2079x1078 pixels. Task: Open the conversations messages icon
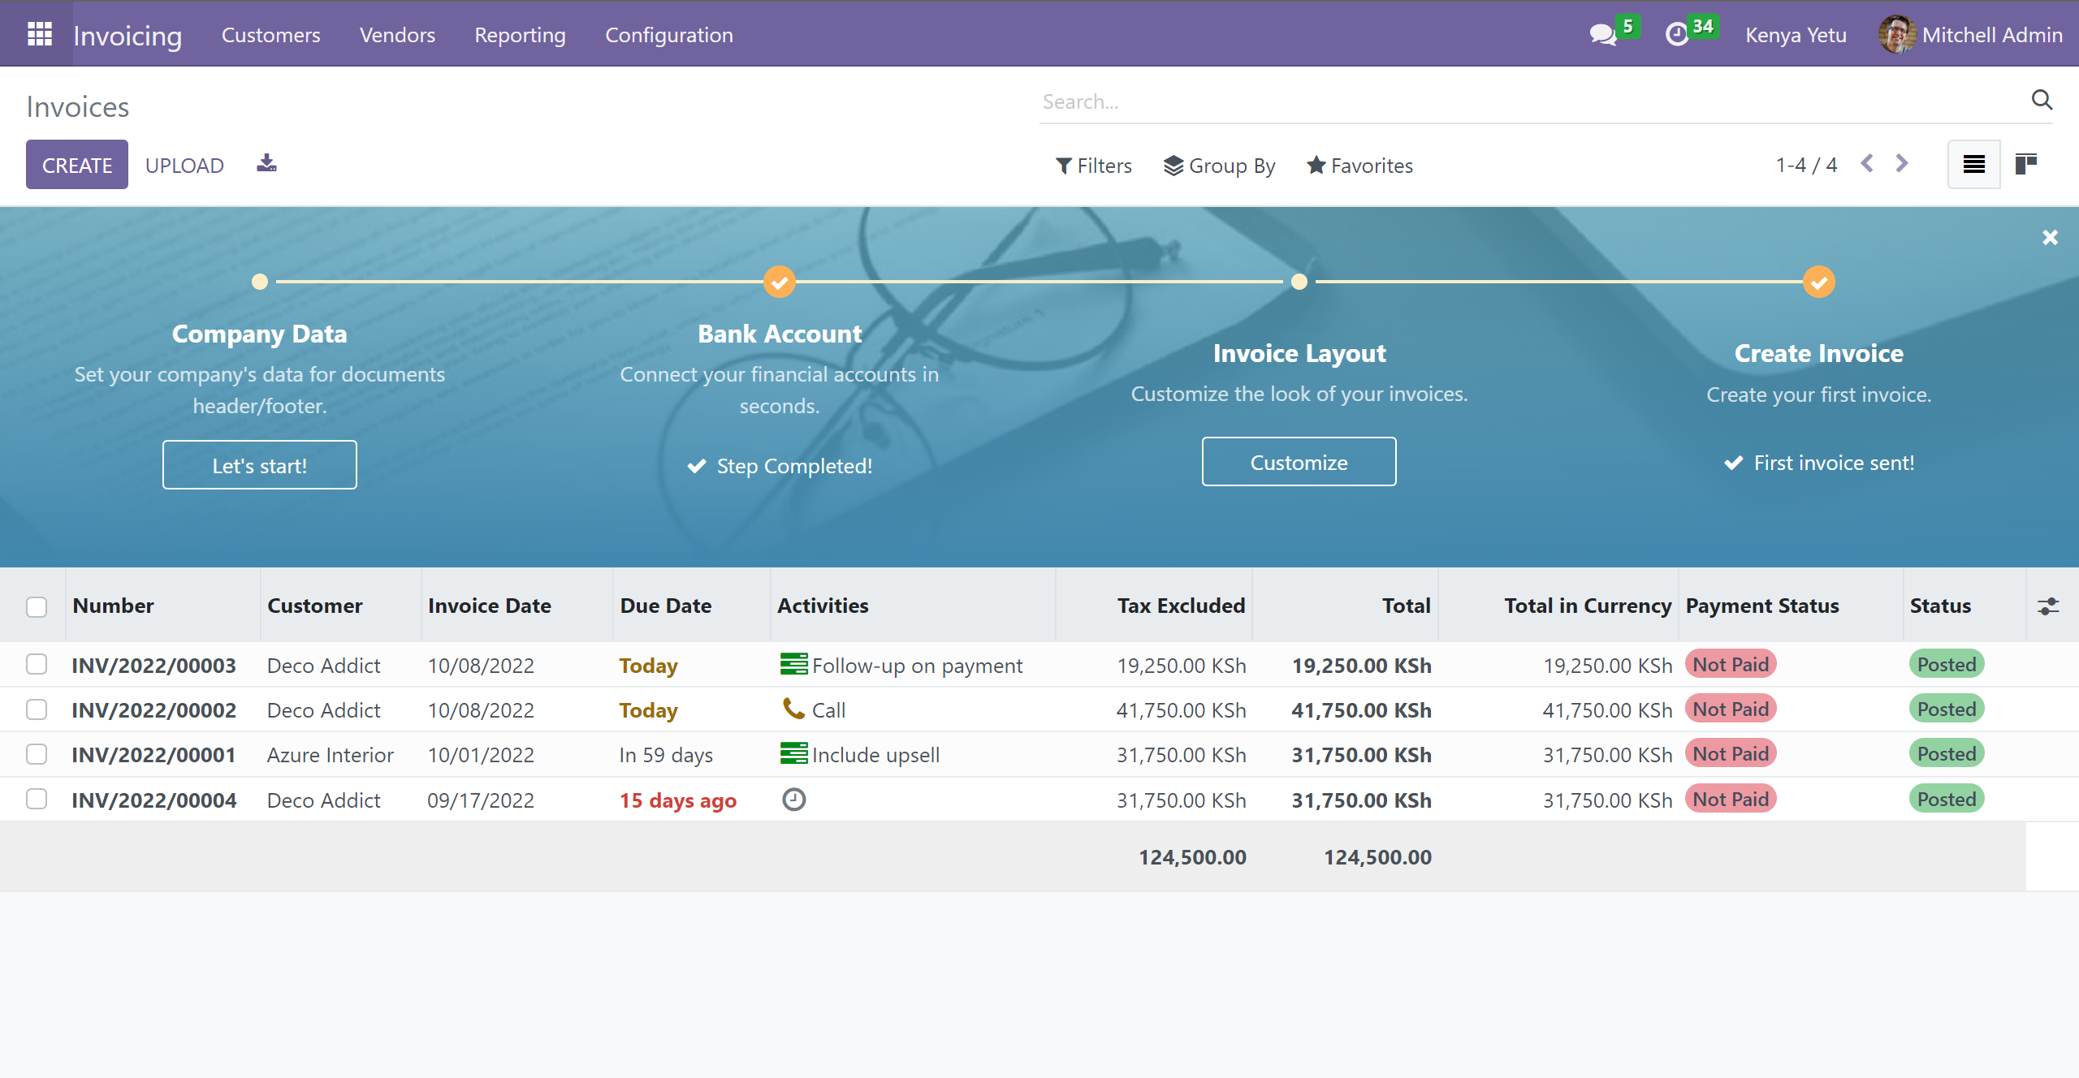point(1602,34)
